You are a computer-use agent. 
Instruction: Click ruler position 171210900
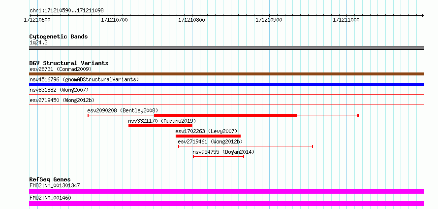(x=269, y=20)
